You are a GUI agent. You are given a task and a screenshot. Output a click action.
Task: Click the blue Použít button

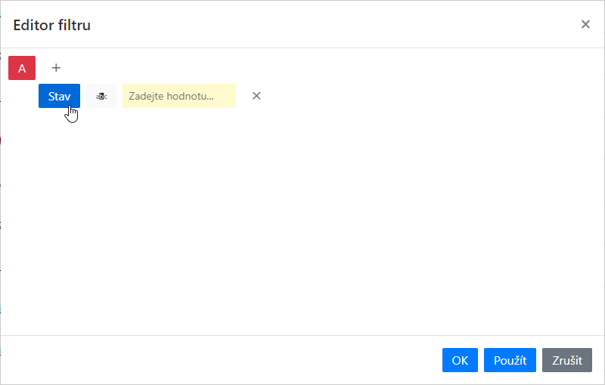click(510, 360)
